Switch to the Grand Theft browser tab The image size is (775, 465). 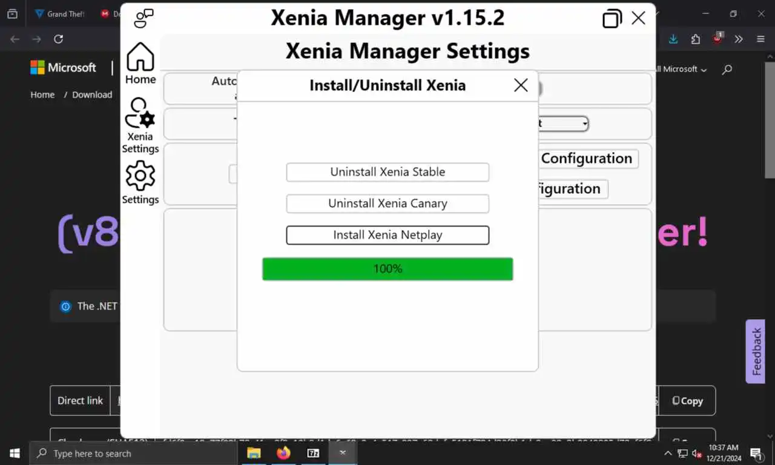(x=60, y=13)
